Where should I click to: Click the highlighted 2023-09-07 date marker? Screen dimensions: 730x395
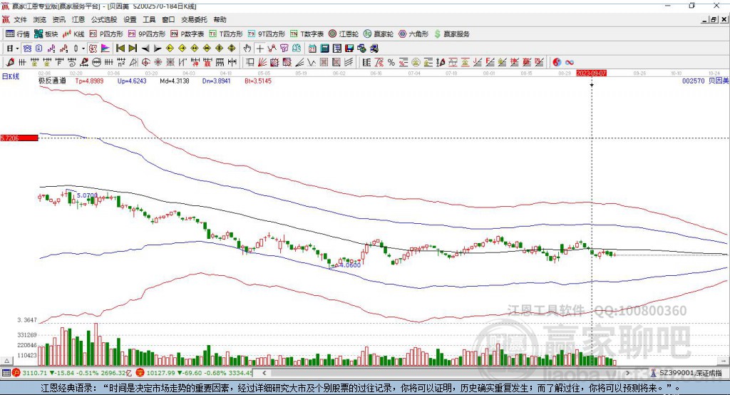pyautogui.click(x=591, y=73)
